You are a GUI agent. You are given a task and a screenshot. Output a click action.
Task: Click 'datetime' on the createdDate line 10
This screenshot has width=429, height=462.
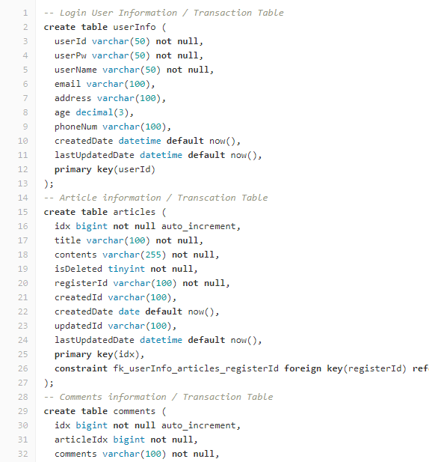click(x=140, y=141)
